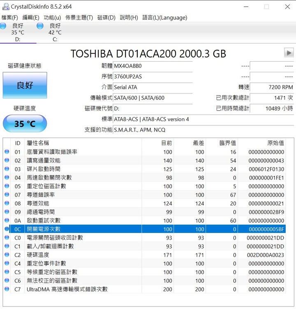Open the 功能(u) menu
296x309 pixels.
coord(52,18)
